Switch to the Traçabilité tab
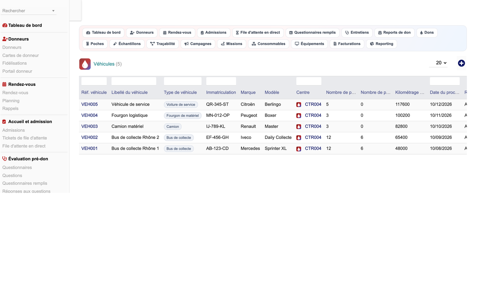This screenshot has height=295, width=477. 162,44
